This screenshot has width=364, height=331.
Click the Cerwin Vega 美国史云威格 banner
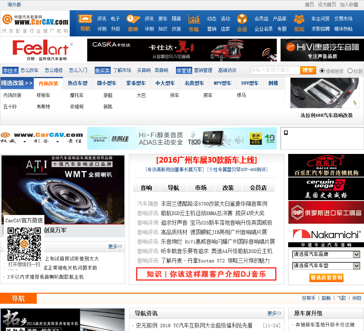click(x=326, y=189)
